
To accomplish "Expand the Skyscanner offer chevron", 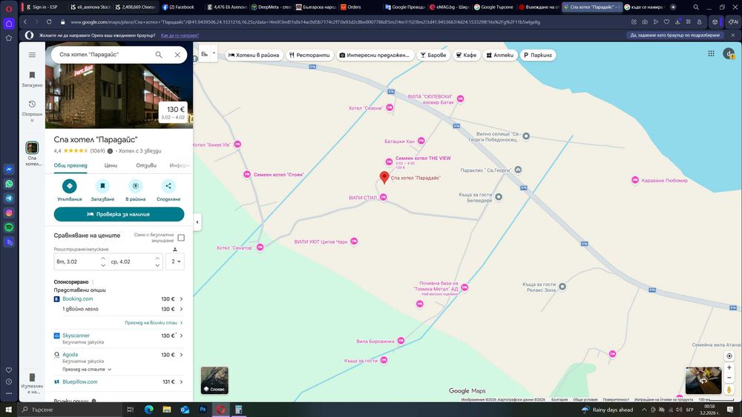I will [x=181, y=336].
